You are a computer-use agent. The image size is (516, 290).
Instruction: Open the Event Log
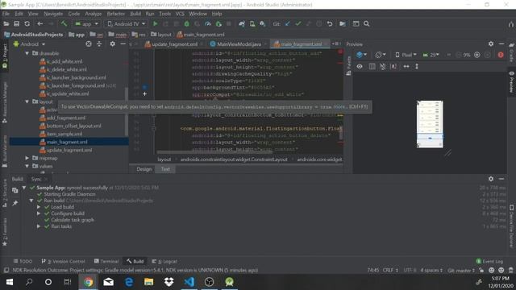[x=489, y=261]
